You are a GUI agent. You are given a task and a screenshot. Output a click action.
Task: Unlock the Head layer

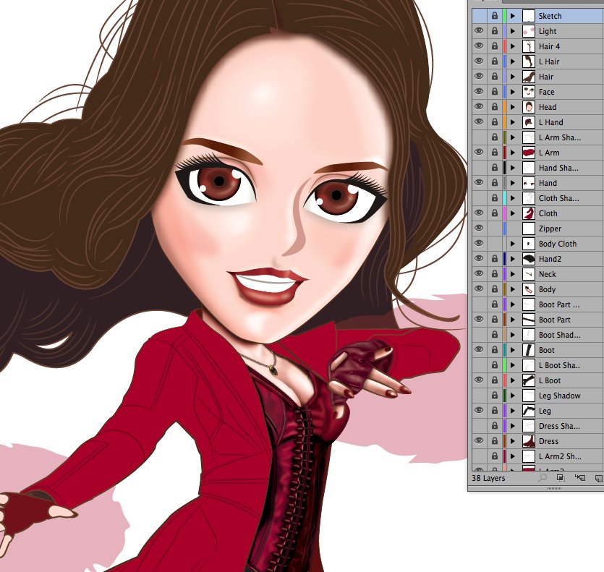click(495, 107)
